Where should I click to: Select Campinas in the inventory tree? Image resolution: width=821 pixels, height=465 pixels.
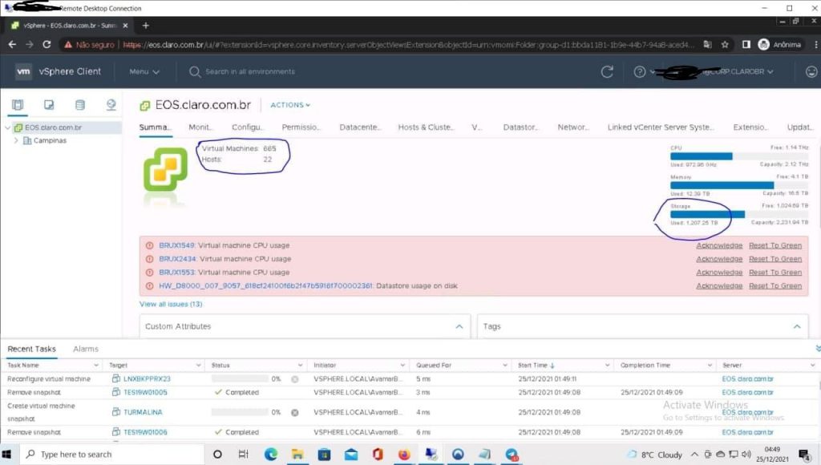50,141
